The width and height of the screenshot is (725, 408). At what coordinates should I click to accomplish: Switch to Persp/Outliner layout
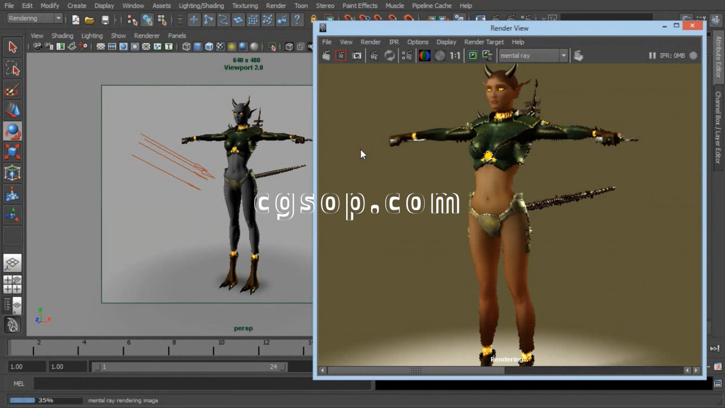(12, 305)
